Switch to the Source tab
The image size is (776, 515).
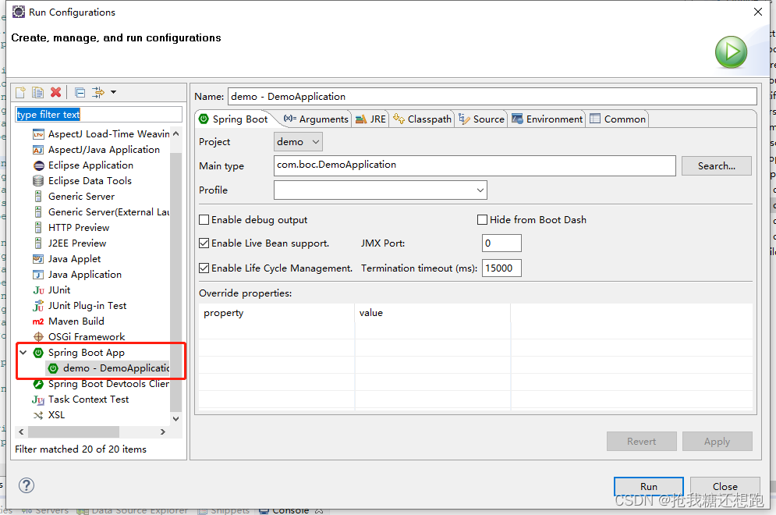pos(481,119)
